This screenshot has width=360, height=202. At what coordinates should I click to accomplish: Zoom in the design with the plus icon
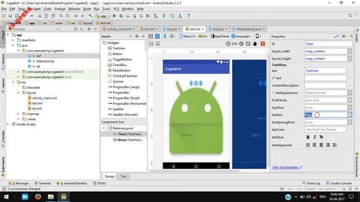(241, 44)
